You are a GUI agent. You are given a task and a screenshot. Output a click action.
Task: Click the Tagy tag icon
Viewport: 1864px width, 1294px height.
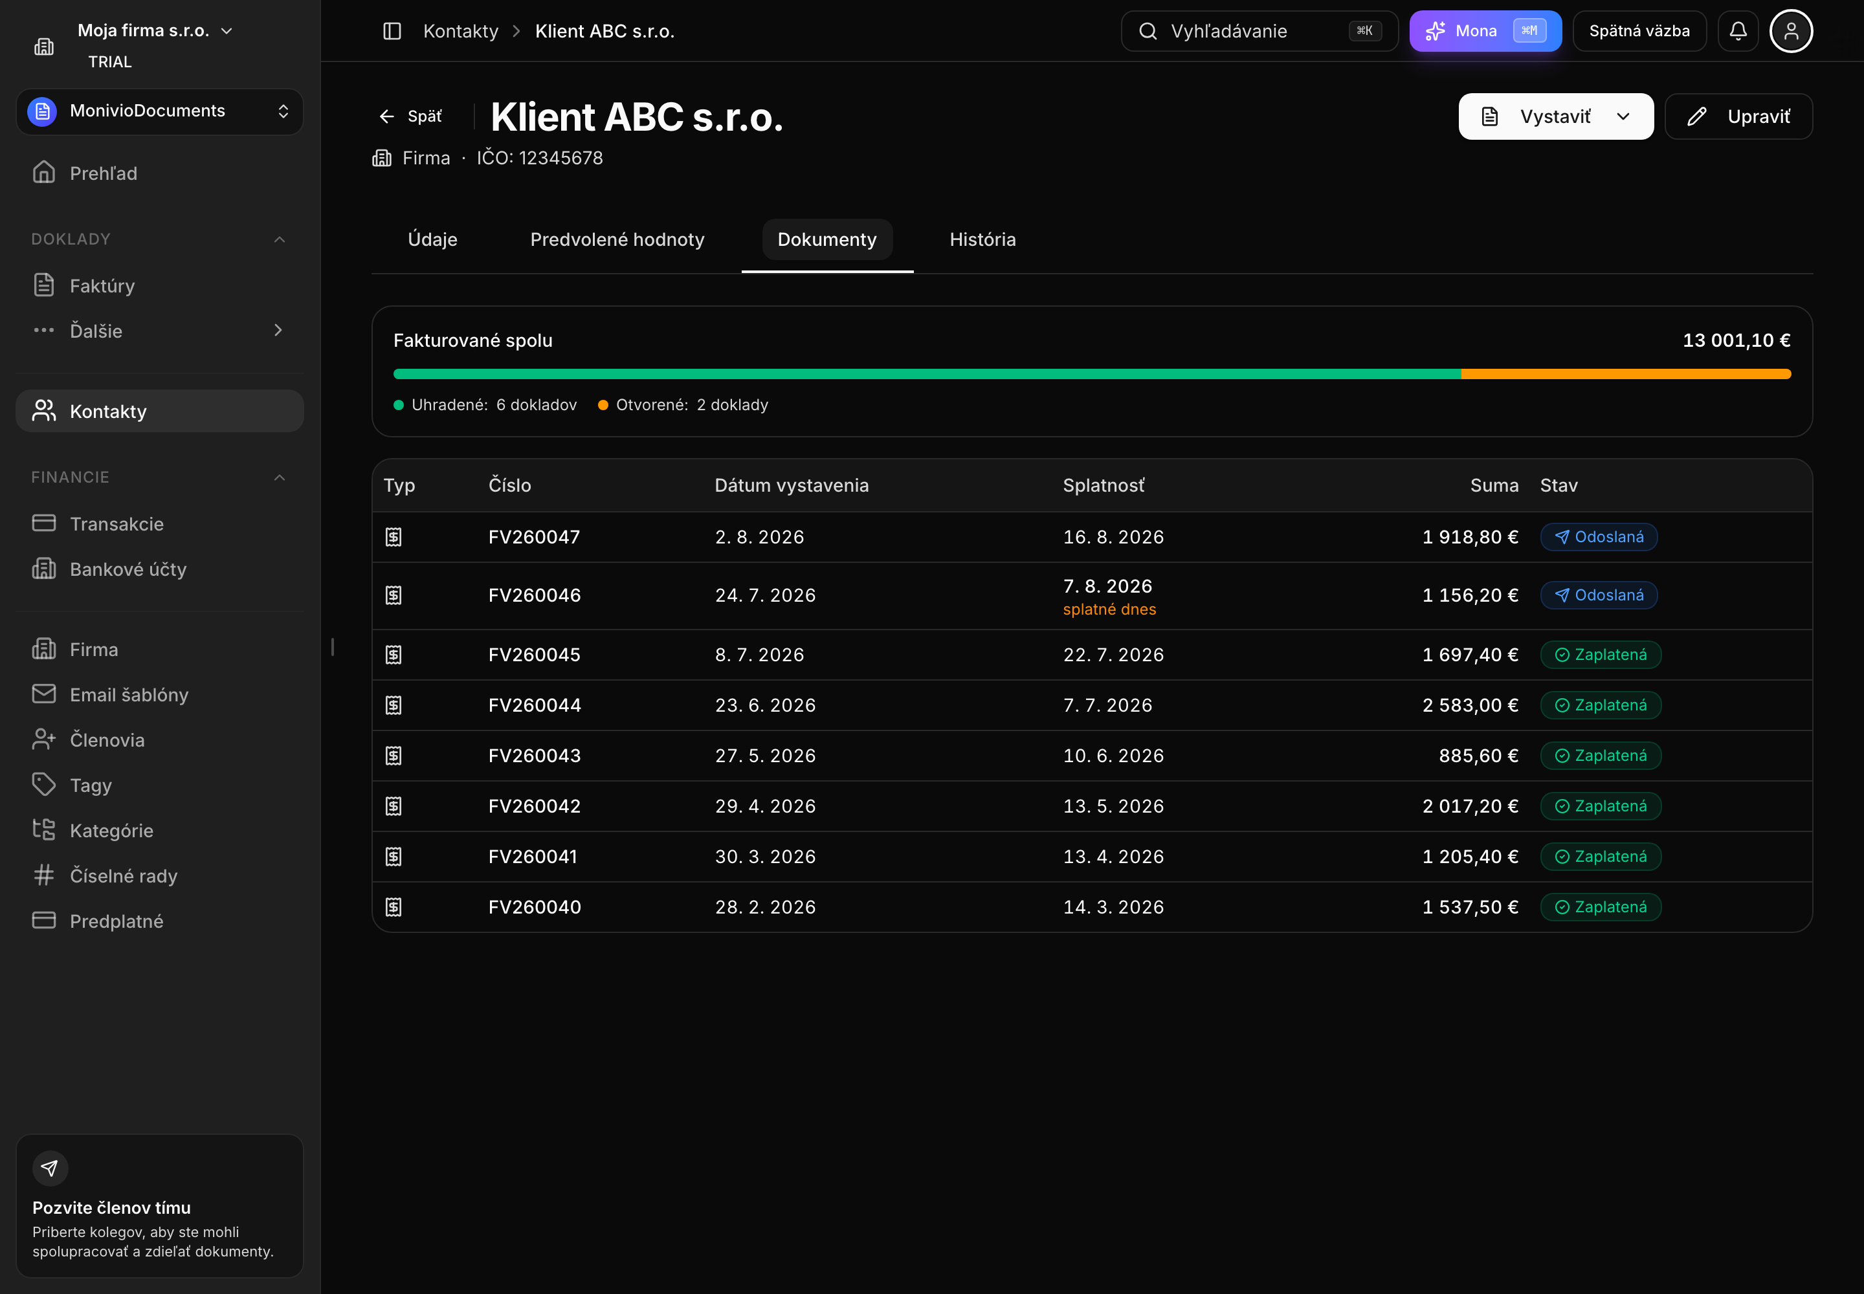(44, 785)
